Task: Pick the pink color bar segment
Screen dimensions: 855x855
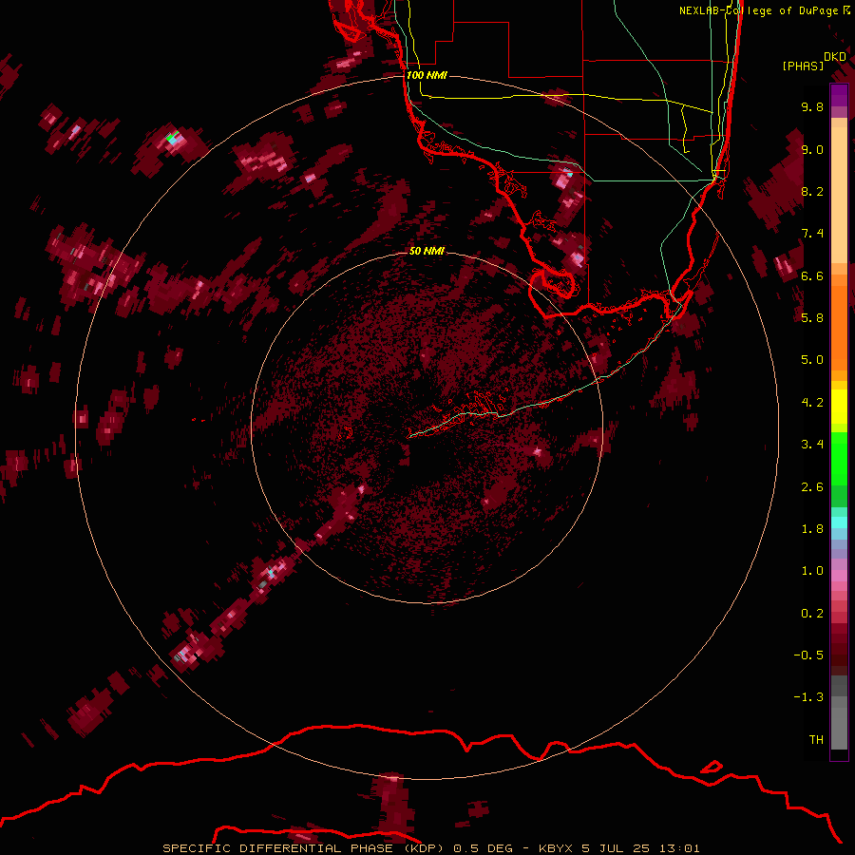Action: [x=839, y=576]
